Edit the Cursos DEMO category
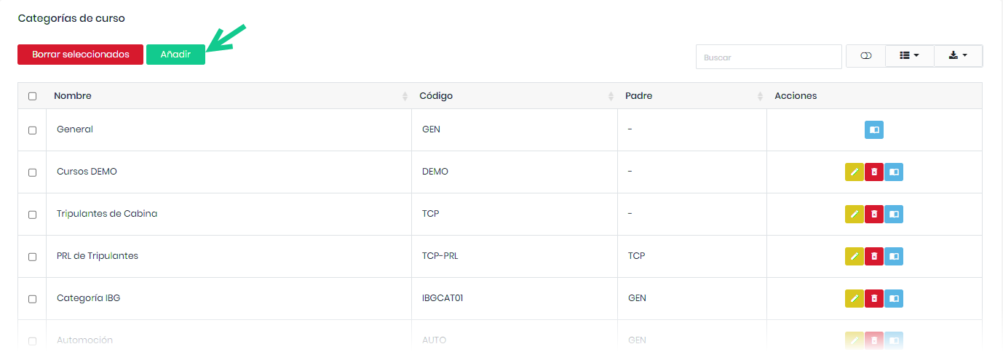Viewport: 1003px width, 352px height. click(x=855, y=172)
